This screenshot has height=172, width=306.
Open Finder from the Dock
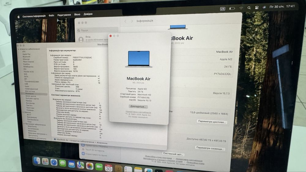point(36,161)
